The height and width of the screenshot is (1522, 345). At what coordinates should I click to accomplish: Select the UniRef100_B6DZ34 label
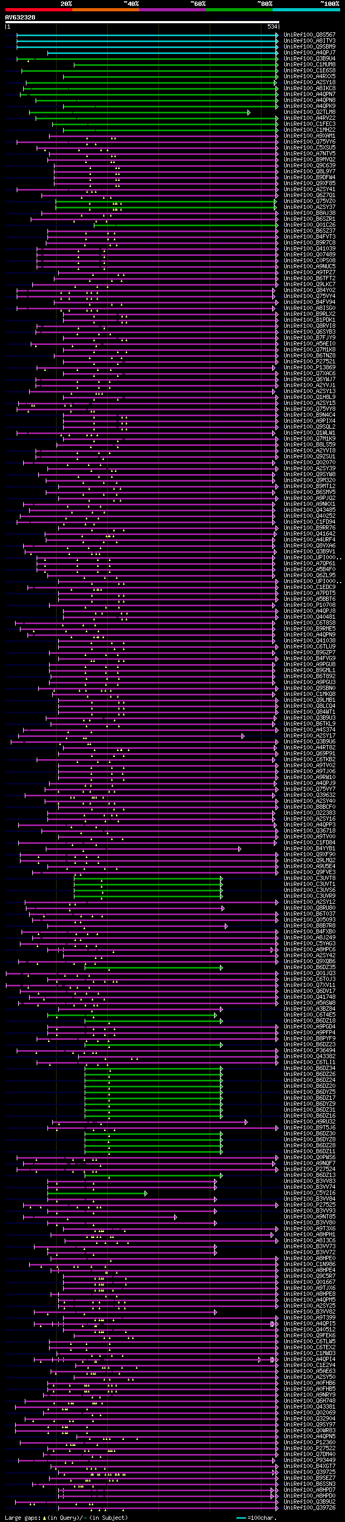(309, 1069)
